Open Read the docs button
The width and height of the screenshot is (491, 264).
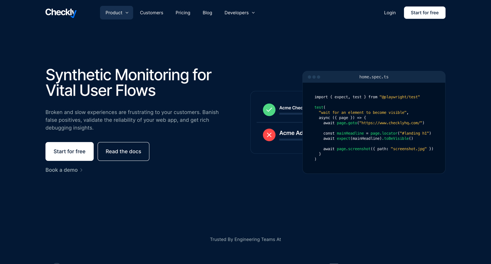(123, 151)
